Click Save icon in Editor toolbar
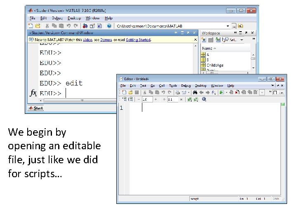This screenshot has height=222, width=297. [137, 92]
